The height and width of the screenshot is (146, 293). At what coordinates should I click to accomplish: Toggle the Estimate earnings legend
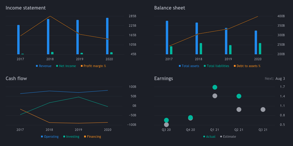point(228,137)
